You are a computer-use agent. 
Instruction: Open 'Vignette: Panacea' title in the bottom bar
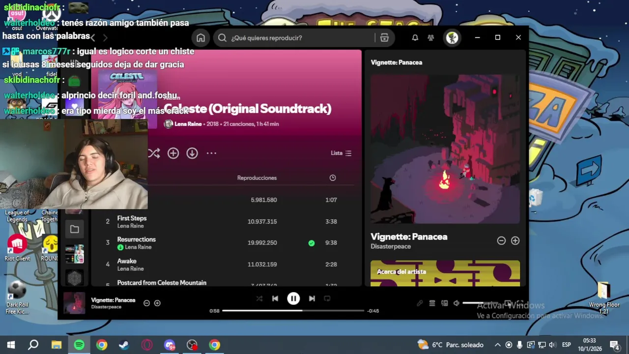pyautogui.click(x=113, y=300)
